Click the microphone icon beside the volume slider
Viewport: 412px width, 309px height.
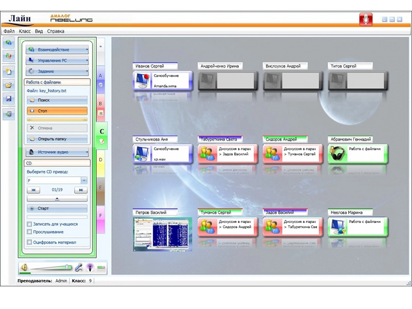[79, 267]
